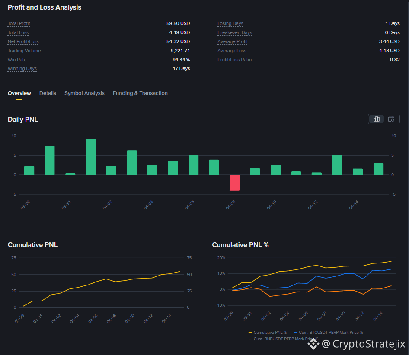409x355 pixels.
Task: Click the Profit/Loss Ratio label
Action: coord(234,60)
